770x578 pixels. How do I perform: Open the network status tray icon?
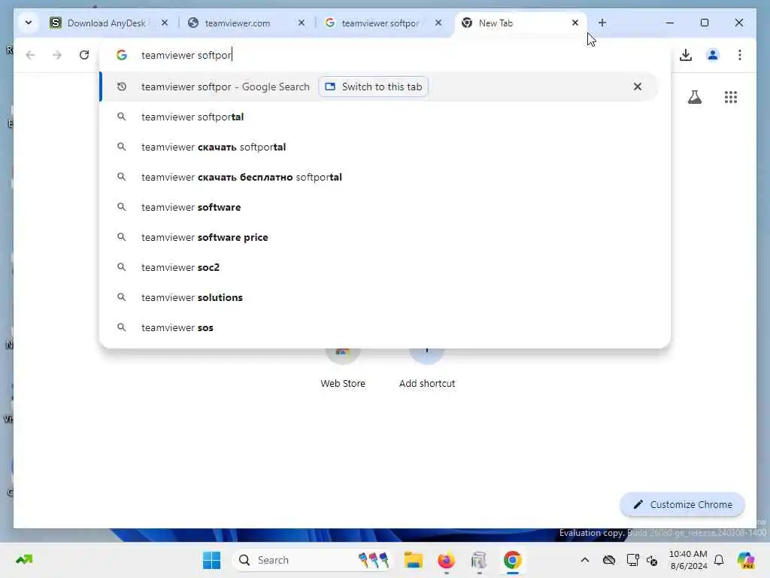(x=632, y=560)
